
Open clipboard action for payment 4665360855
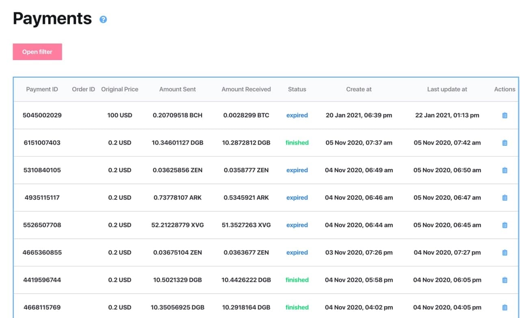click(x=505, y=253)
